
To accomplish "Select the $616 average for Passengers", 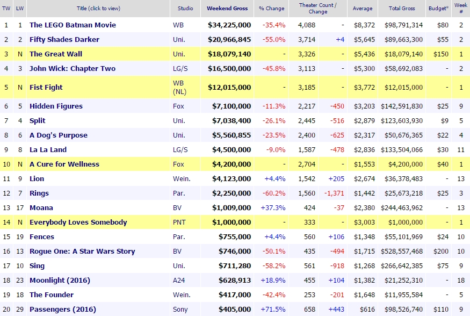I will [x=367, y=310].
